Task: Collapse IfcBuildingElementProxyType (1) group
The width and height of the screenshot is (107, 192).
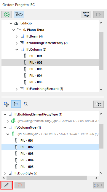Action: pos(5,115)
